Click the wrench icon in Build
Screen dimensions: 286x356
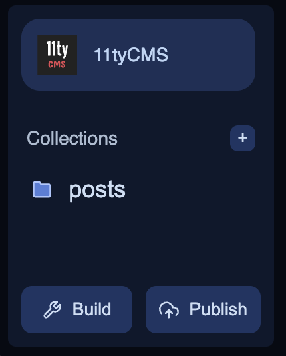tap(52, 309)
